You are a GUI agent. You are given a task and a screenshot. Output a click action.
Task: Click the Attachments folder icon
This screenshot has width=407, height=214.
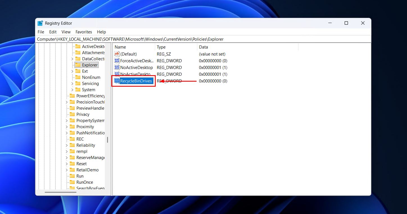coord(78,52)
